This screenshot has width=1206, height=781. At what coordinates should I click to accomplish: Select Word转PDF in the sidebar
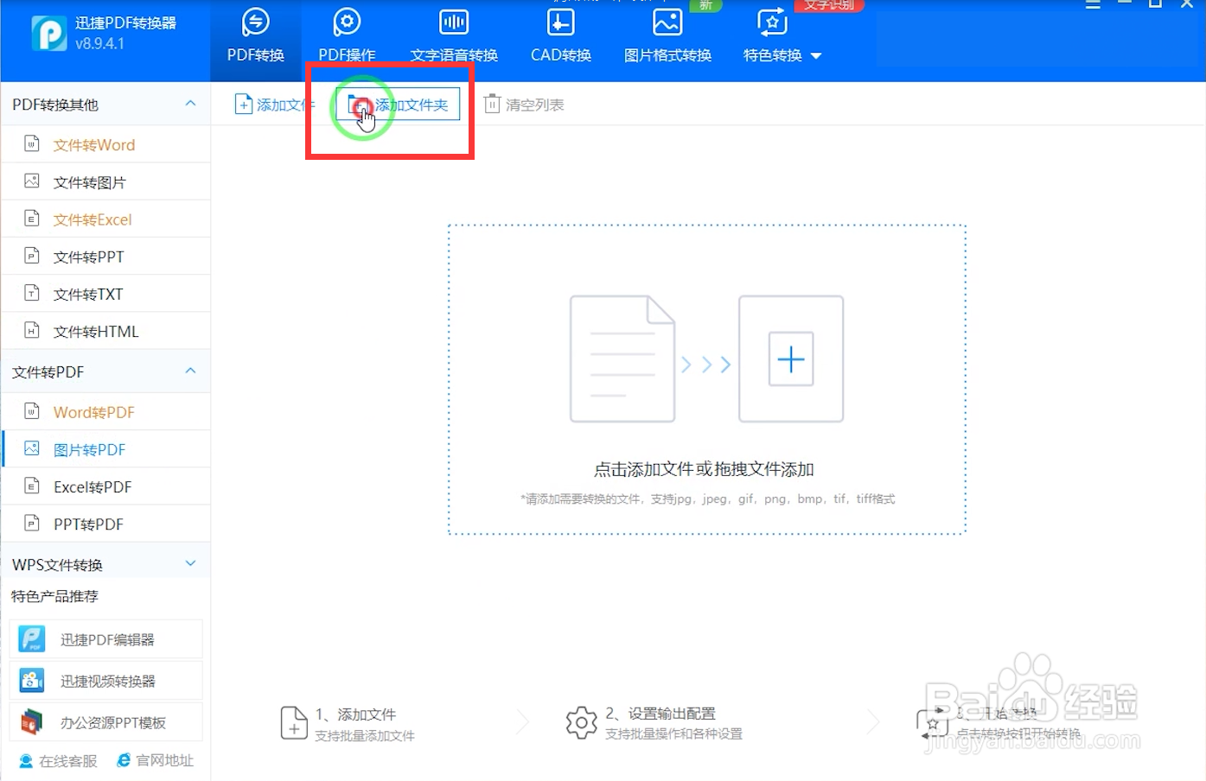[105, 411]
